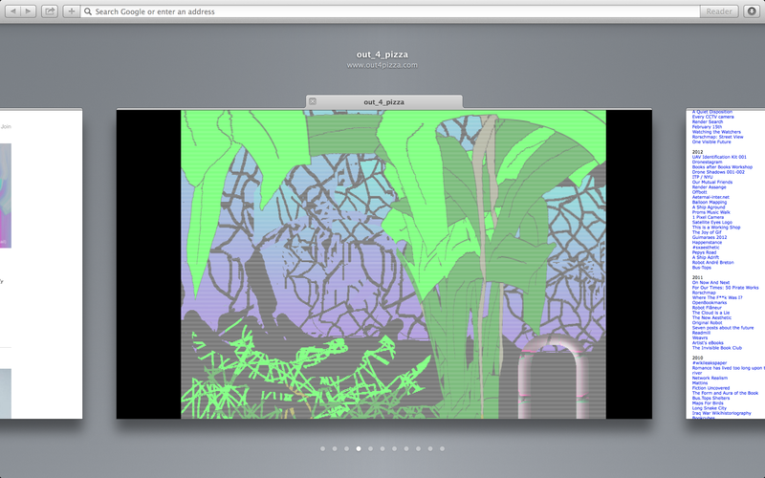Add a new tab with plus button

tap(71, 11)
